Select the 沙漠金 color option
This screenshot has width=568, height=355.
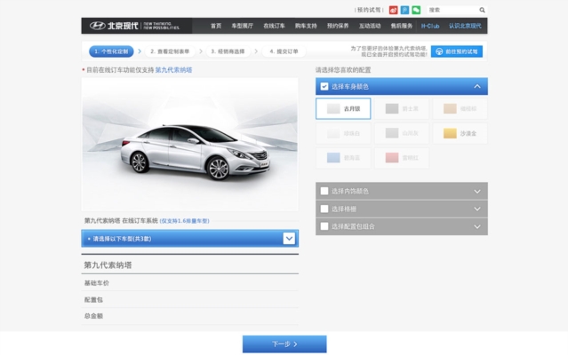(460, 133)
